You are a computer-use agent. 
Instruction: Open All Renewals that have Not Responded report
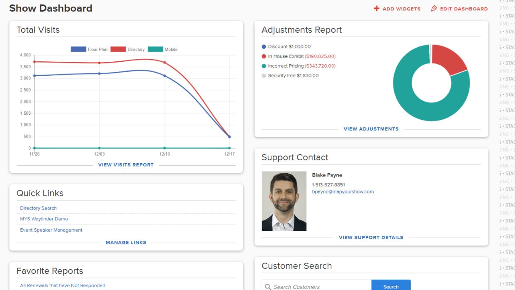click(62, 285)
